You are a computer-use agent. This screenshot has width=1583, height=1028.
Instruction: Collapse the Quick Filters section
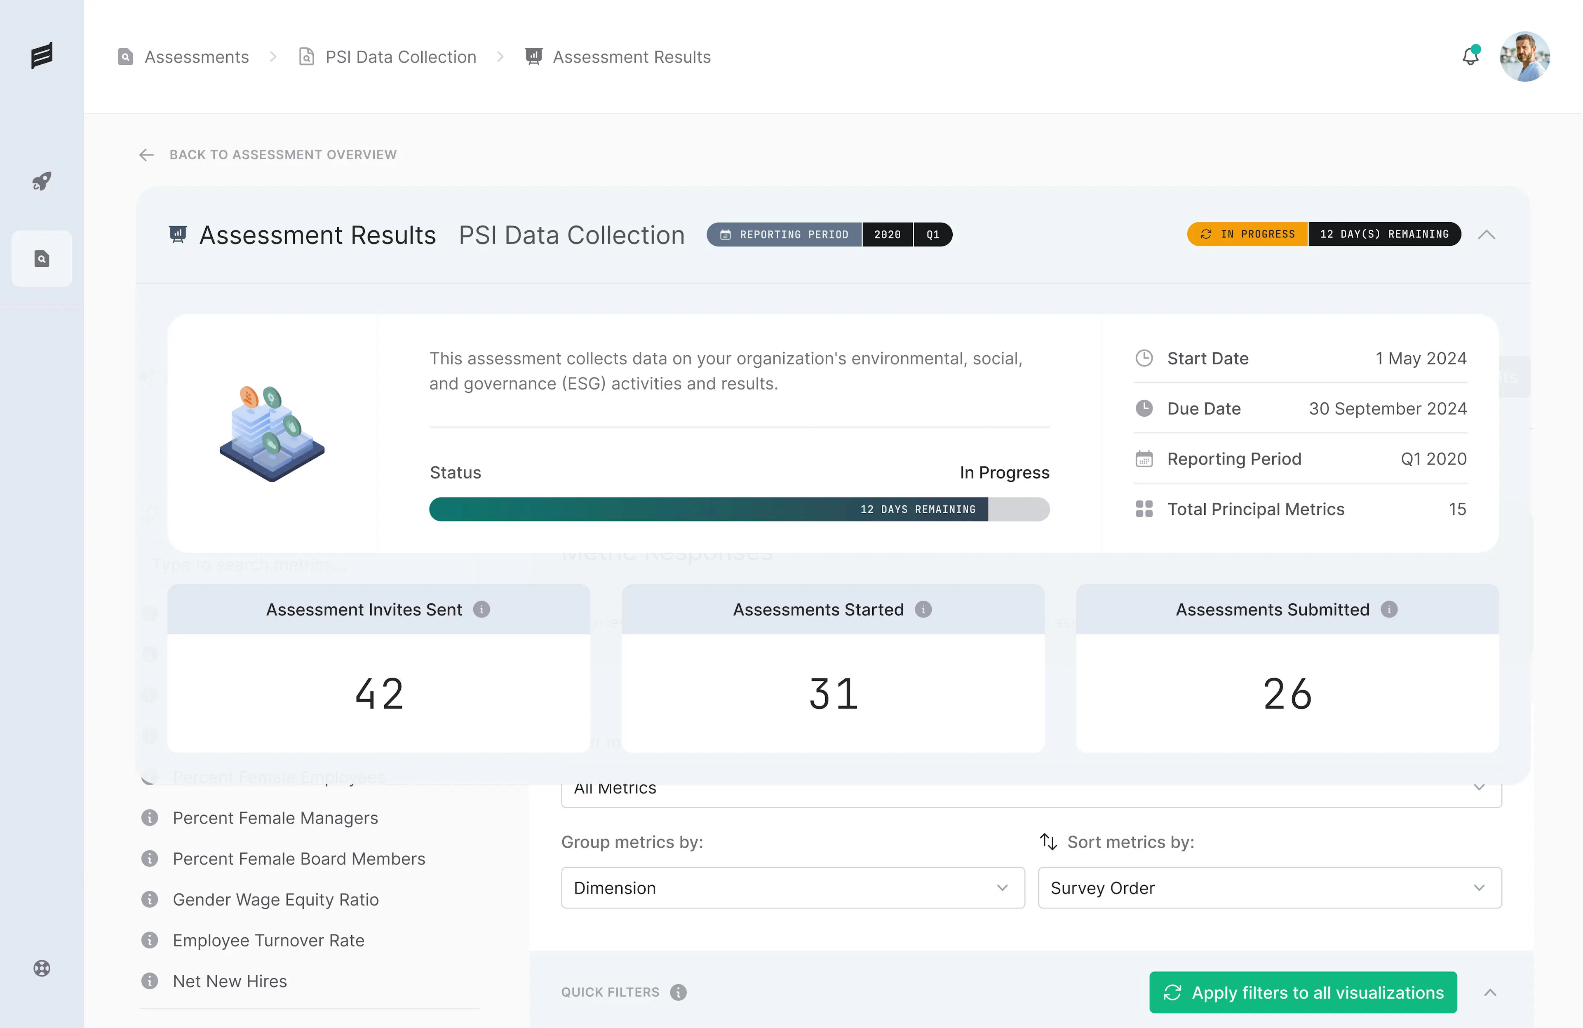[x=1490, y=992]
